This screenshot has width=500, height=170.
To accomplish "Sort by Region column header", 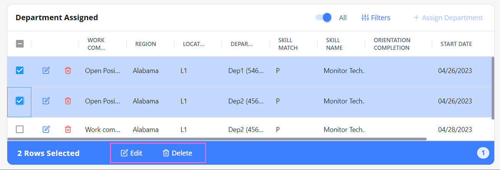I will pyautogui.click(x=145, y=44).
